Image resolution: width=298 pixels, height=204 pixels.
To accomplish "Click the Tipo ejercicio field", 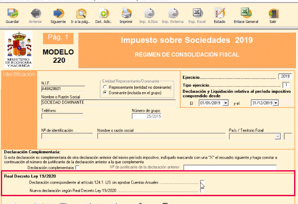I will [x=286, y=85].
